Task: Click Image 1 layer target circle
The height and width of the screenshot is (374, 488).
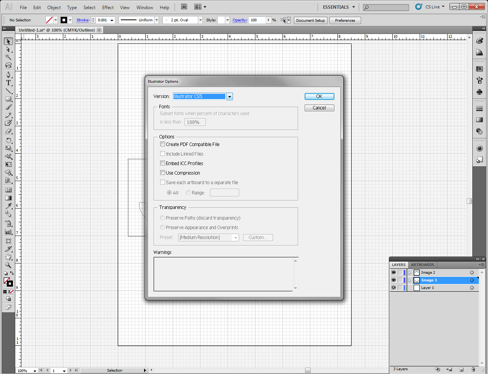Action: point(472,280)
